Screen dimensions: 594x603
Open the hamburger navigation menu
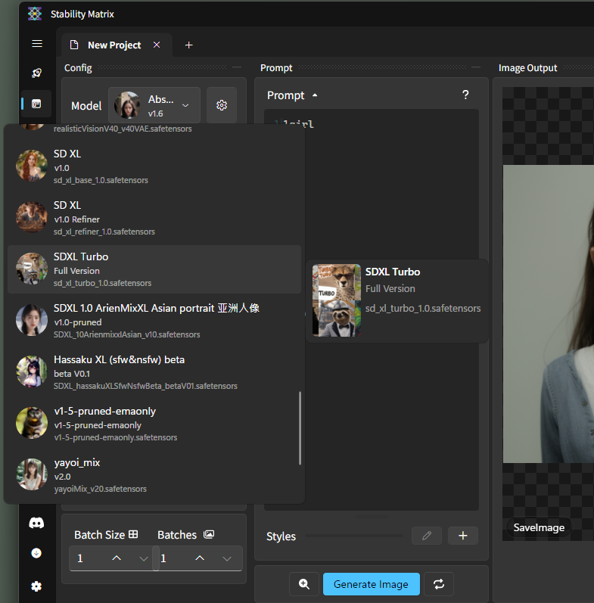(36, 44)
